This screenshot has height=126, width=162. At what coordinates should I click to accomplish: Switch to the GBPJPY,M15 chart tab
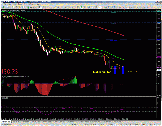tap(6, 121)
